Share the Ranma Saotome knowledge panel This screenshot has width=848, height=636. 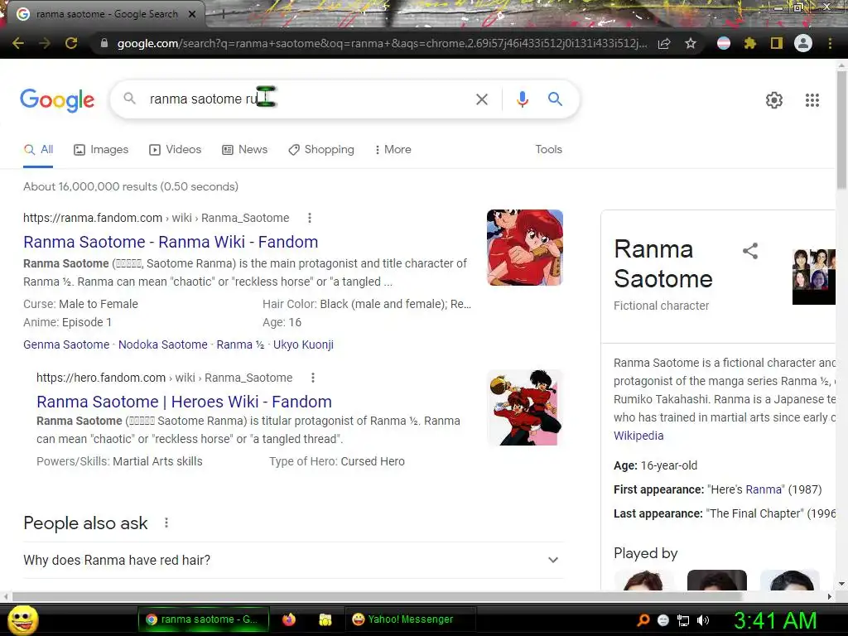pyautogui.click(x=750, y=250)
